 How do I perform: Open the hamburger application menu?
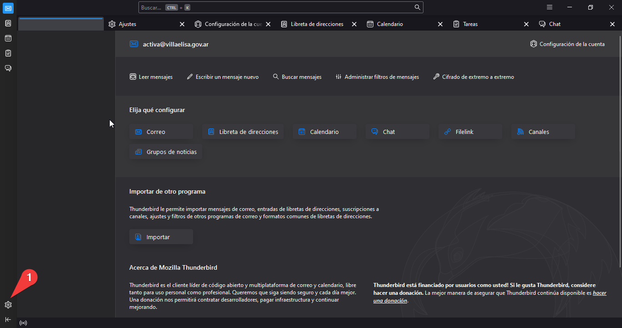(x=550, y=7)
